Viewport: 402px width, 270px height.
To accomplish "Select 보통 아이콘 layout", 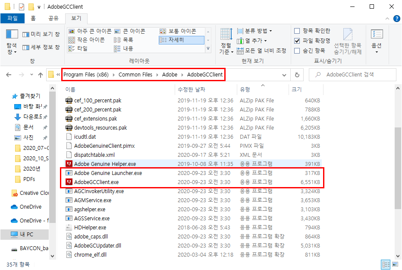I will point(178,31).
